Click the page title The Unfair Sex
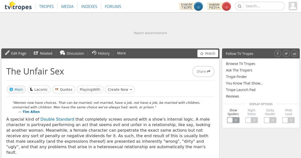The height and width of the screenshot is (158, 301). point(35,71)
